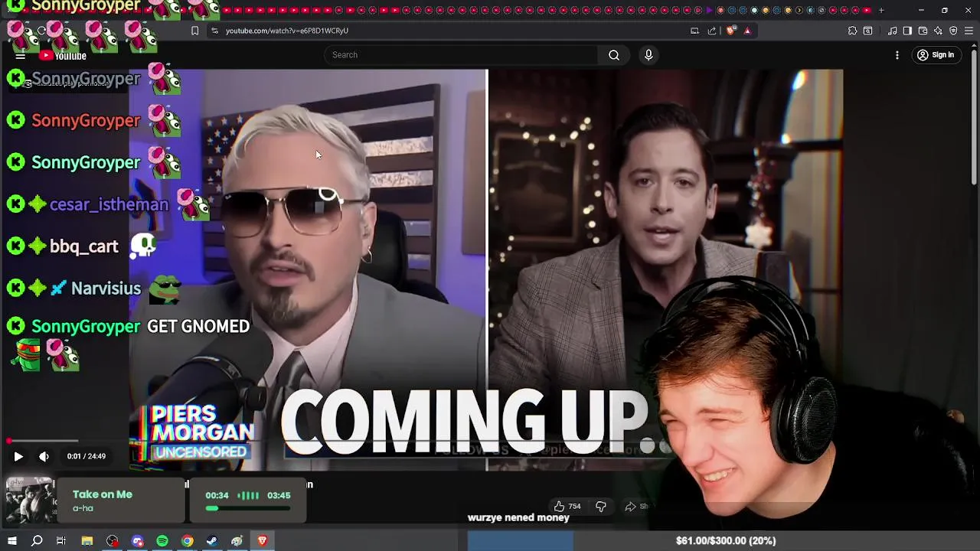
Task: Open the Windows Start menu
Action: 11,541
